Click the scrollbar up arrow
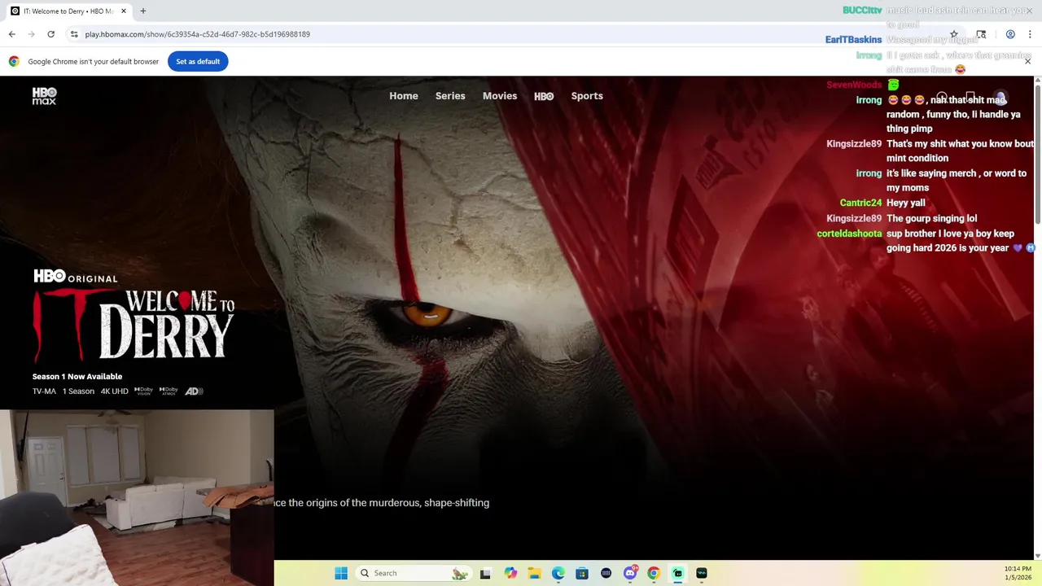Image resolution: width=1042 pixels, height=586 pixels. 1038,80
